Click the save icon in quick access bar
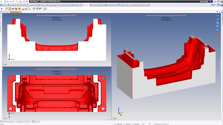The image size is (223, 125). pos(5,1)
